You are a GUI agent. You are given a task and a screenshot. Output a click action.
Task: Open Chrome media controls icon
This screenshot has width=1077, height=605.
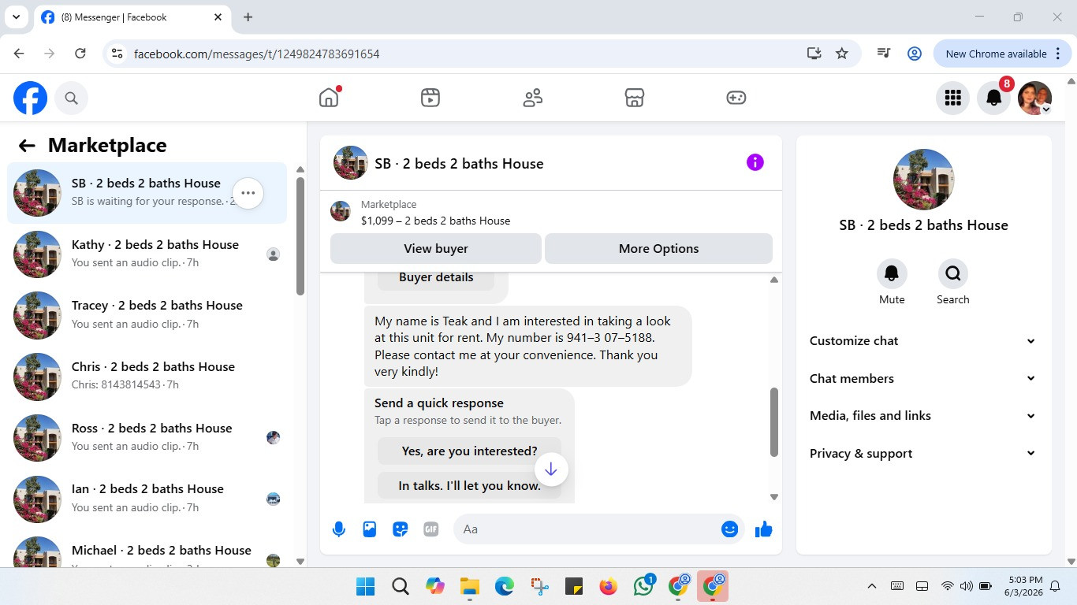[x=884, y=54]
